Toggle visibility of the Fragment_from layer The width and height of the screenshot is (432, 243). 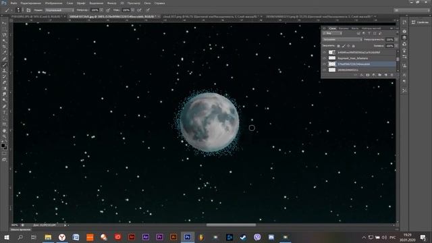coord(324,58)
